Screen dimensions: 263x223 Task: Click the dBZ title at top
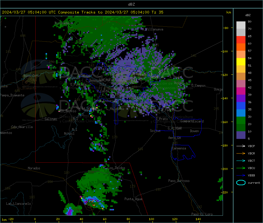tap(131, 4)
